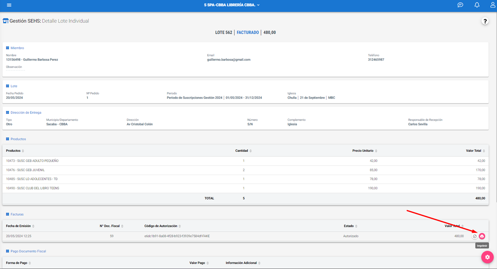Screen dimensions: 497x269
Task: Click the Facturas section grid icon
Action: (7, 214)
